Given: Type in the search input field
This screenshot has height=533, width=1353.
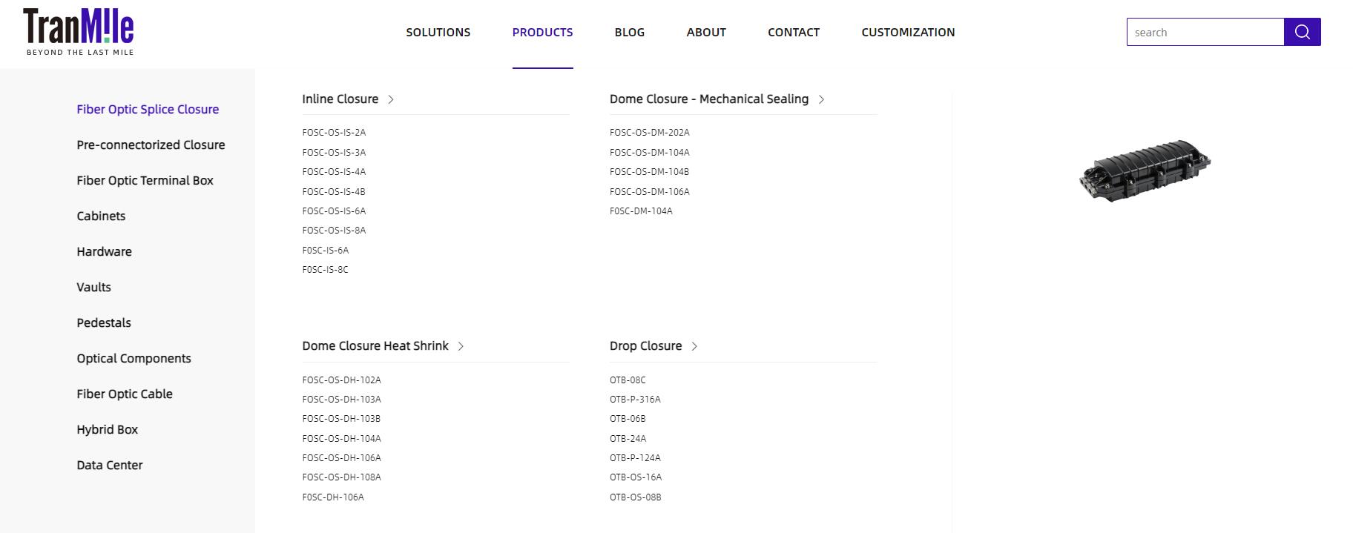Looking at the screenshot, I should 1205,32.
